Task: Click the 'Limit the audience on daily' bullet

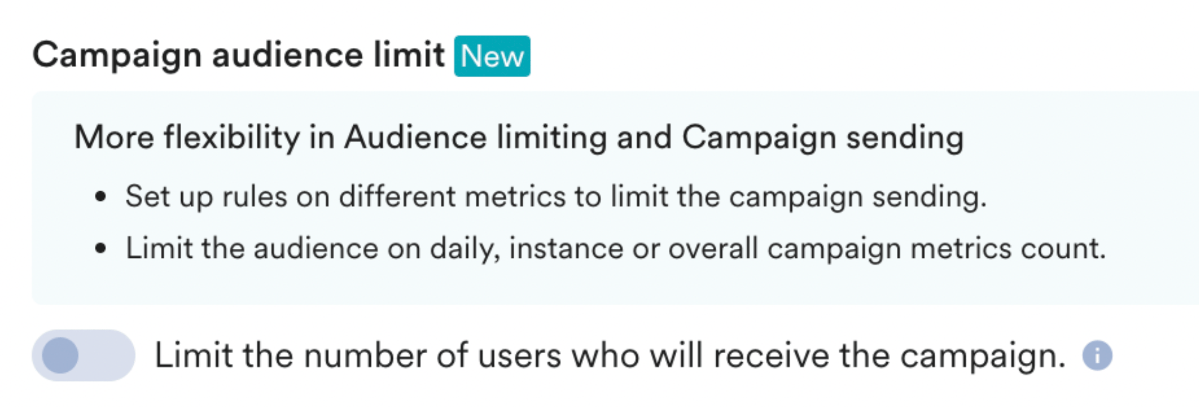Action: pyautogui.click(x=615, y=249)
